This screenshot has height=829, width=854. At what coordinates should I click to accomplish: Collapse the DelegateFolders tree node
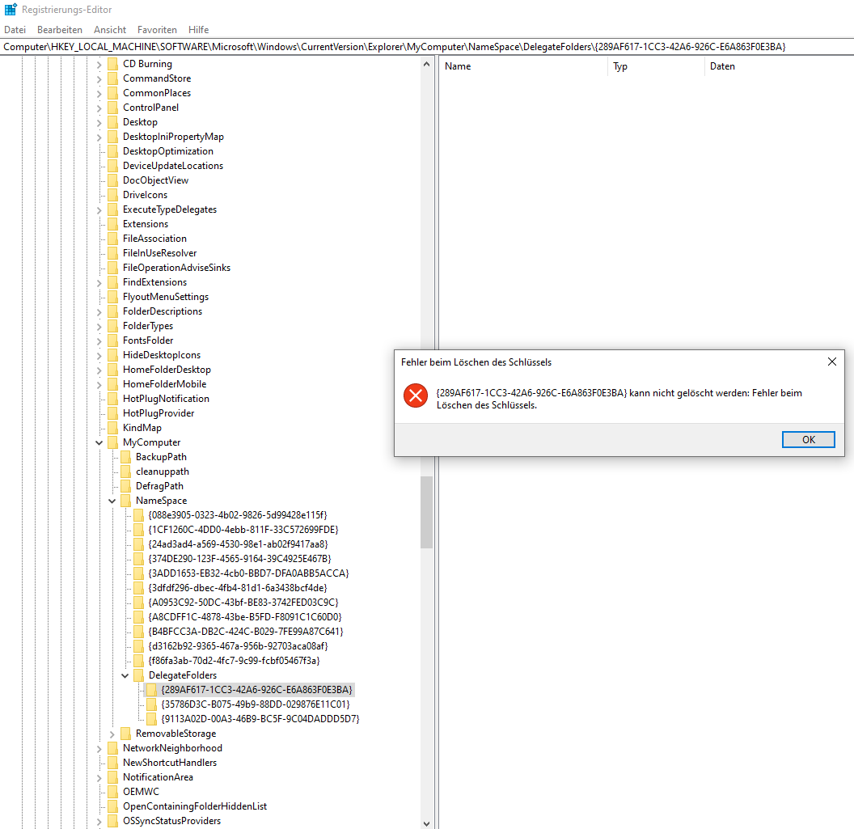coord(125,675)
